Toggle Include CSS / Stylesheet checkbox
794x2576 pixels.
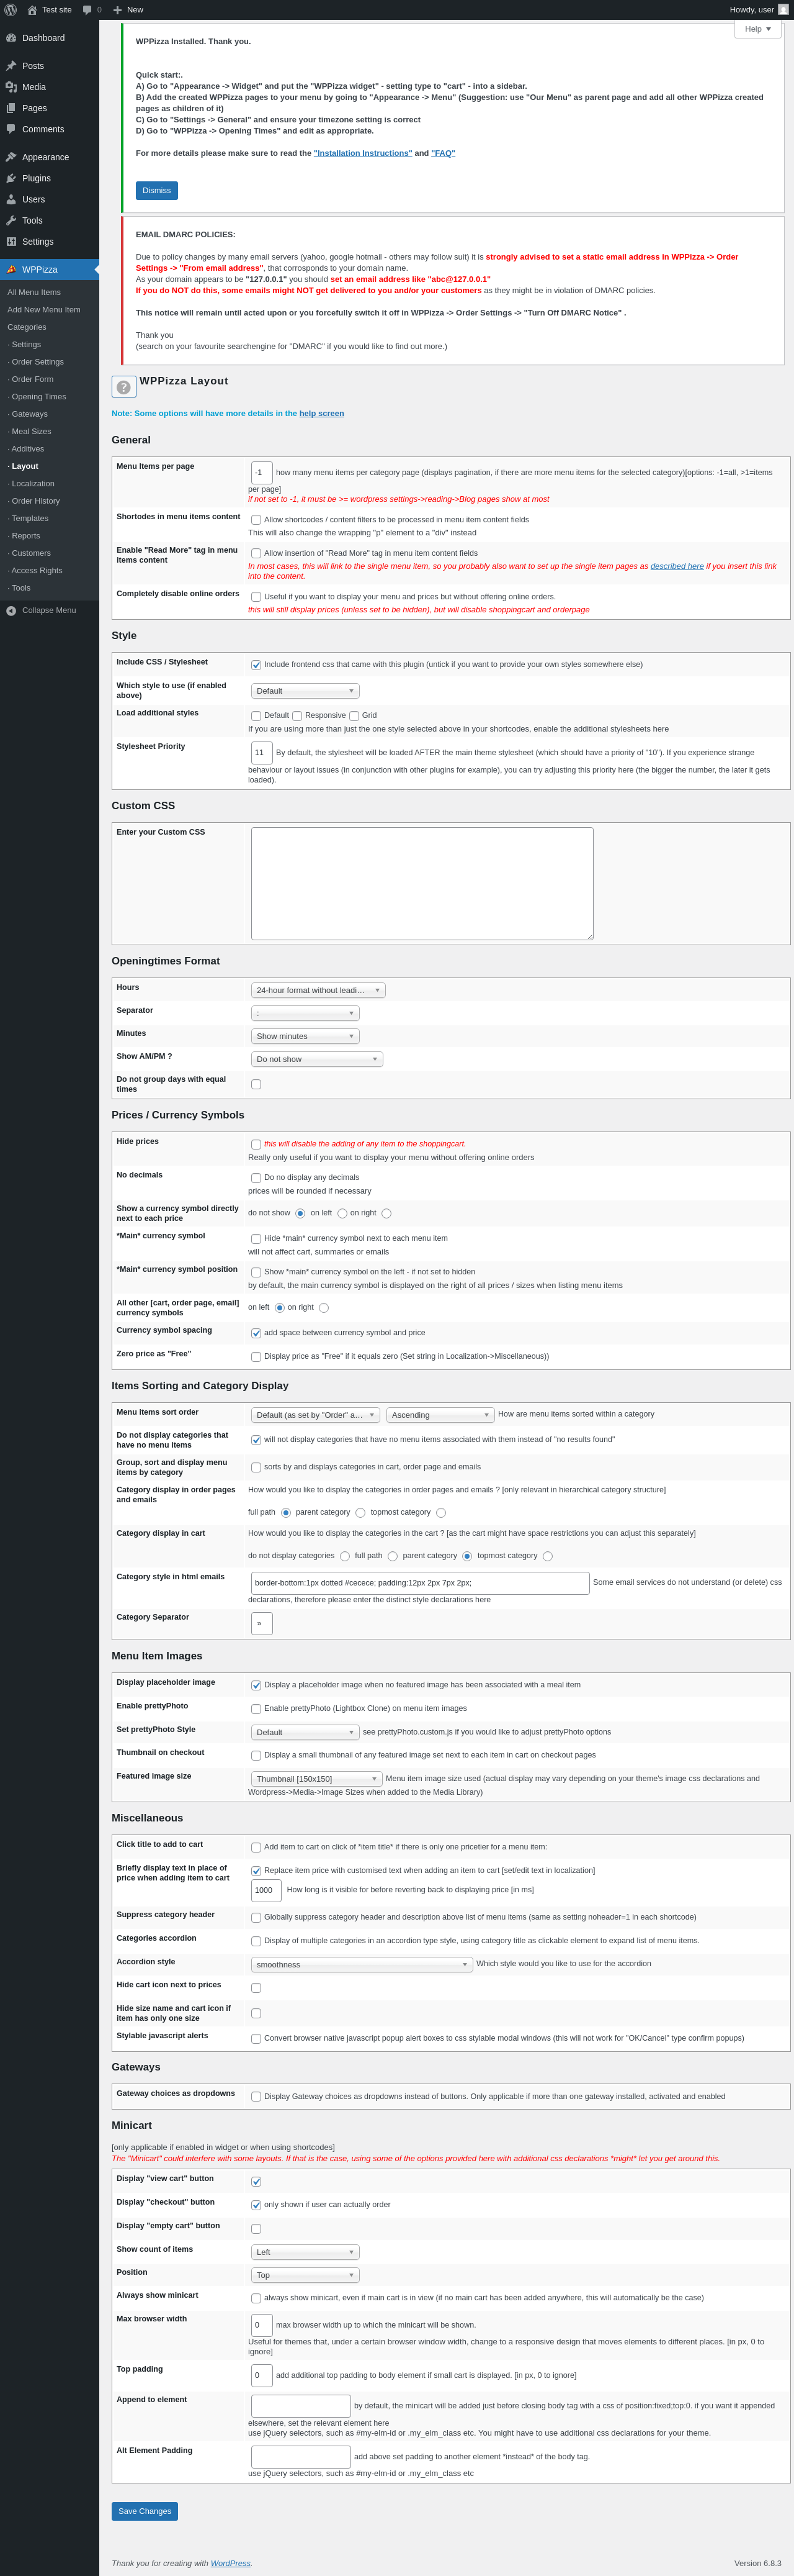pos(256,665)
